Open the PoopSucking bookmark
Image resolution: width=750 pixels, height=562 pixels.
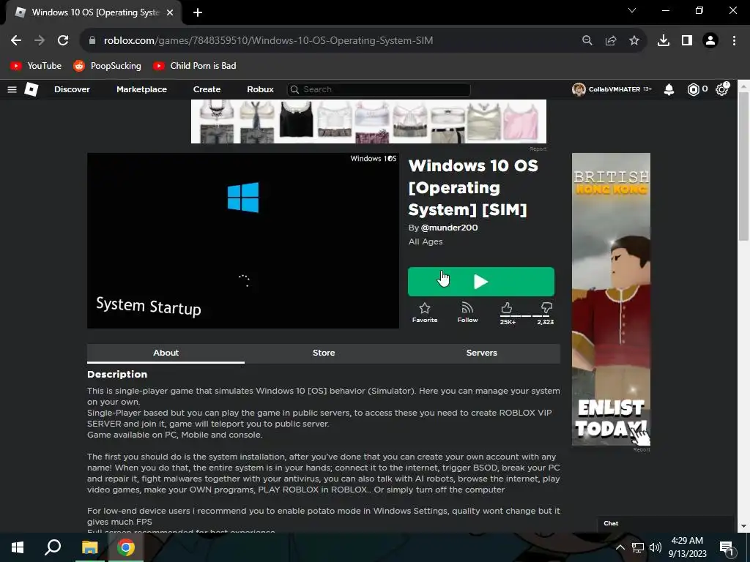point(107,66)
